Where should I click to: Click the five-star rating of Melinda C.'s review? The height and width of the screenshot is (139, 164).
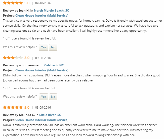pos(13,107)
